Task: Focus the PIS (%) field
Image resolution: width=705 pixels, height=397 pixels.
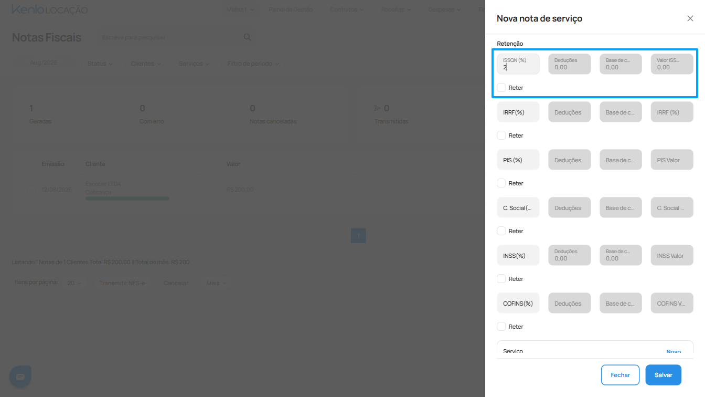Action: (518, 160)
